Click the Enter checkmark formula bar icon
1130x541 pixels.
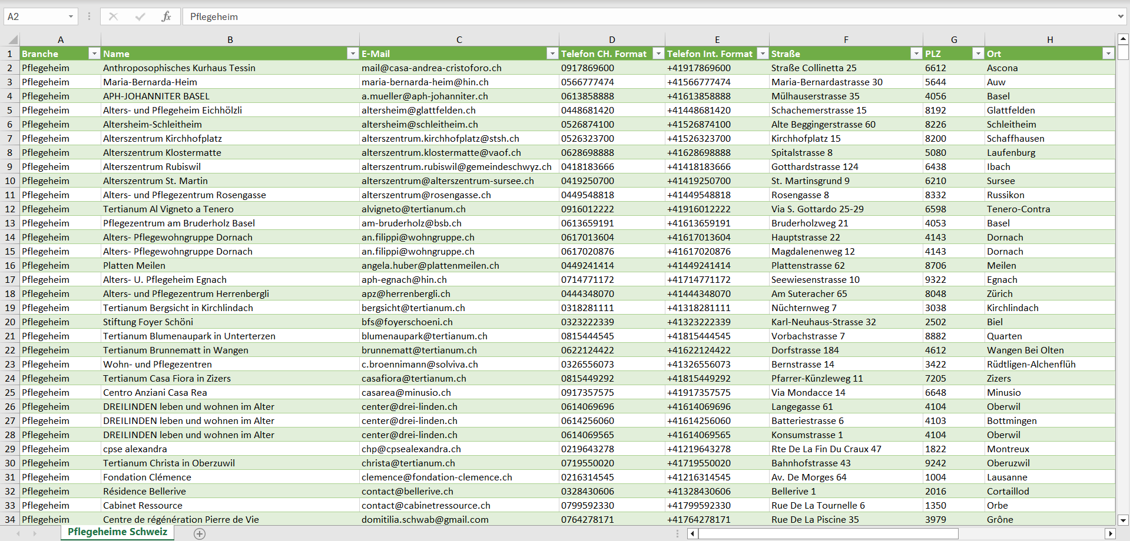coord(140,16)
